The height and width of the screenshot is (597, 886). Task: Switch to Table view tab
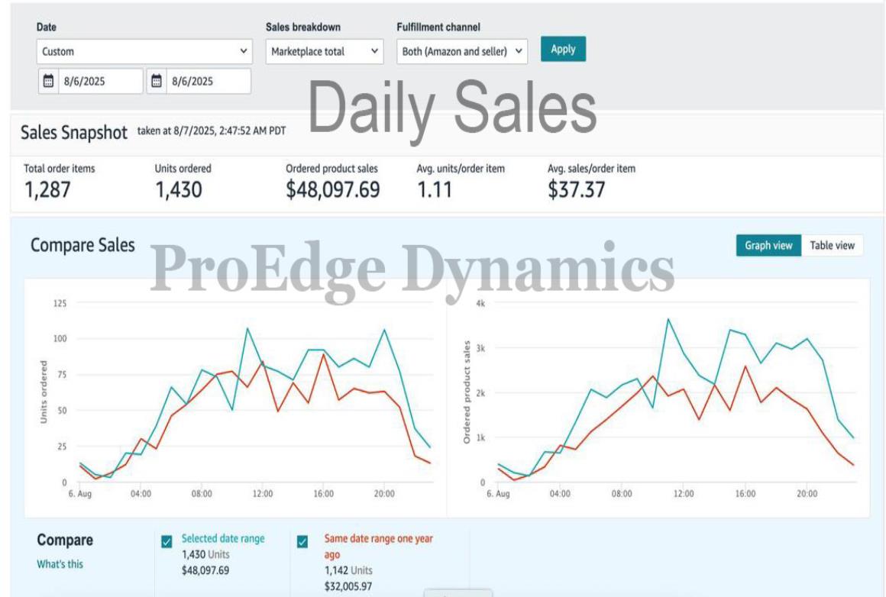(x=832, y=246)
